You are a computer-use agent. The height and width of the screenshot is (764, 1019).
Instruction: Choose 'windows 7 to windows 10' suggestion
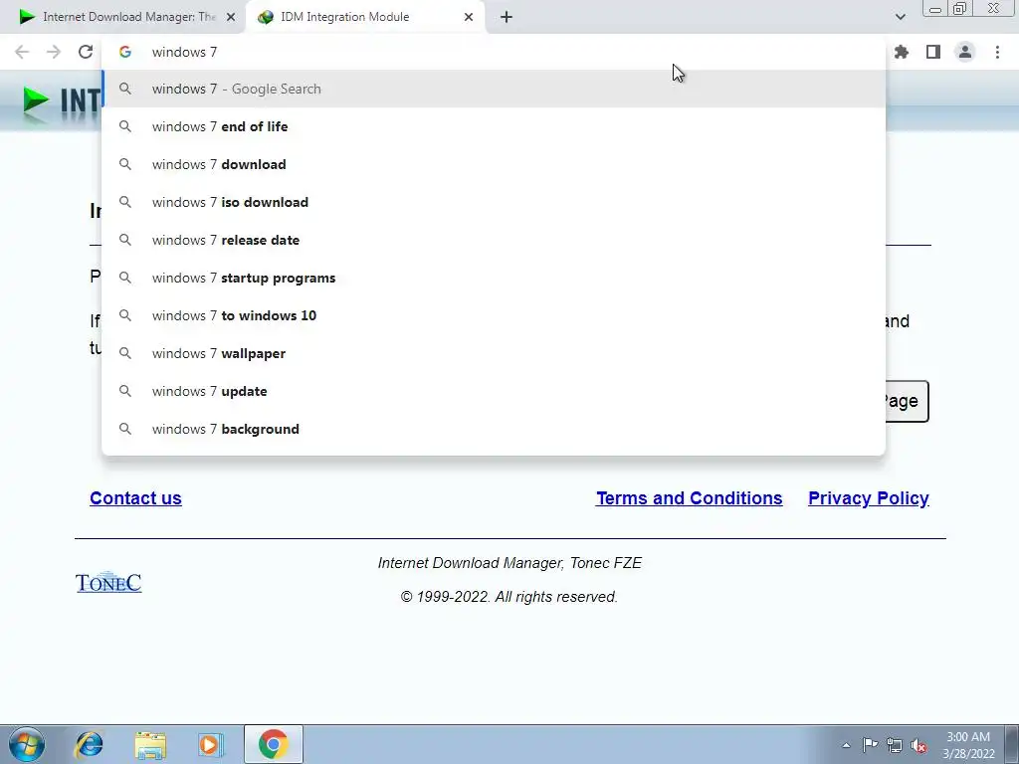[494, 315]
